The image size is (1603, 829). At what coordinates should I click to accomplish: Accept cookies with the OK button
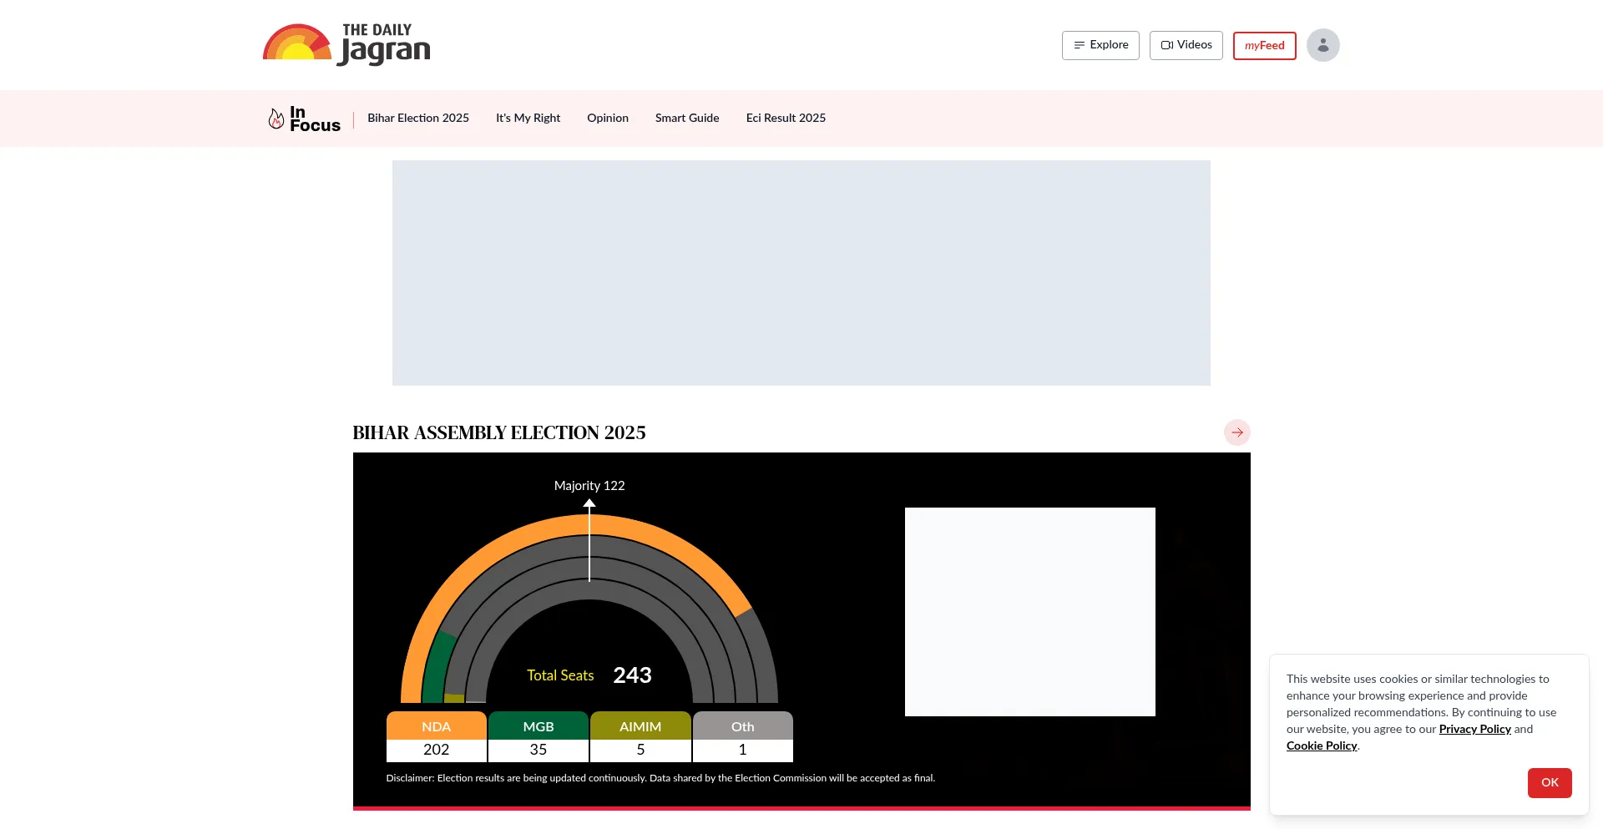[1550, 782]
